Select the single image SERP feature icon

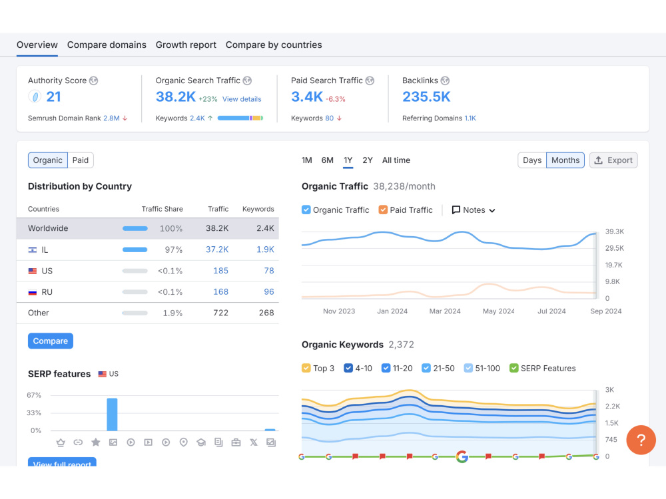tap(113, 442)
